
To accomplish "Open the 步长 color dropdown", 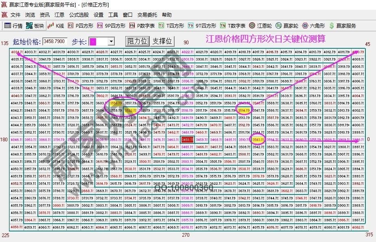I will 111,41.
